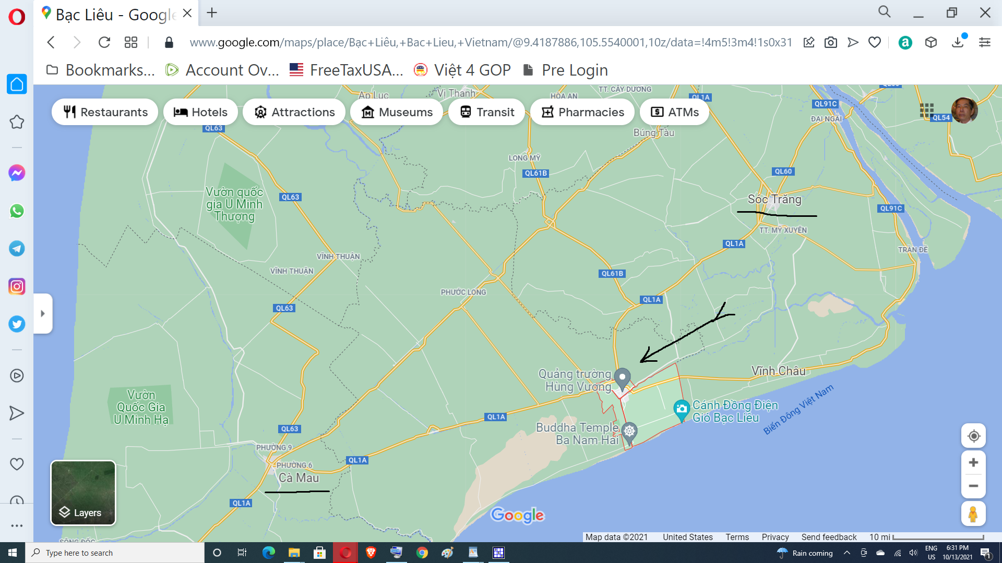Zoom out on the map
This screenshot has width=1002, height=563.
click(x=973, y=486)
